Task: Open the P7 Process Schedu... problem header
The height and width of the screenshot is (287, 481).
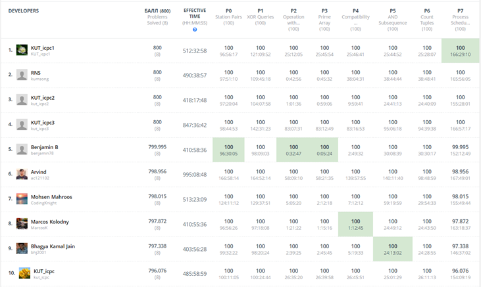Action: (460, 20)
